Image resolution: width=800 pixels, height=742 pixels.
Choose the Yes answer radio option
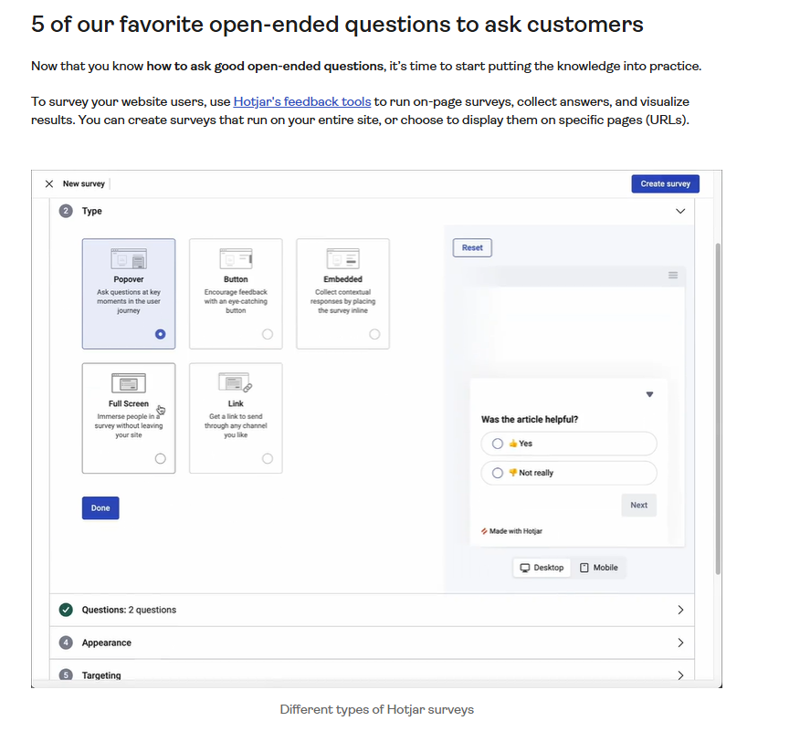click(x=498, y=444)
